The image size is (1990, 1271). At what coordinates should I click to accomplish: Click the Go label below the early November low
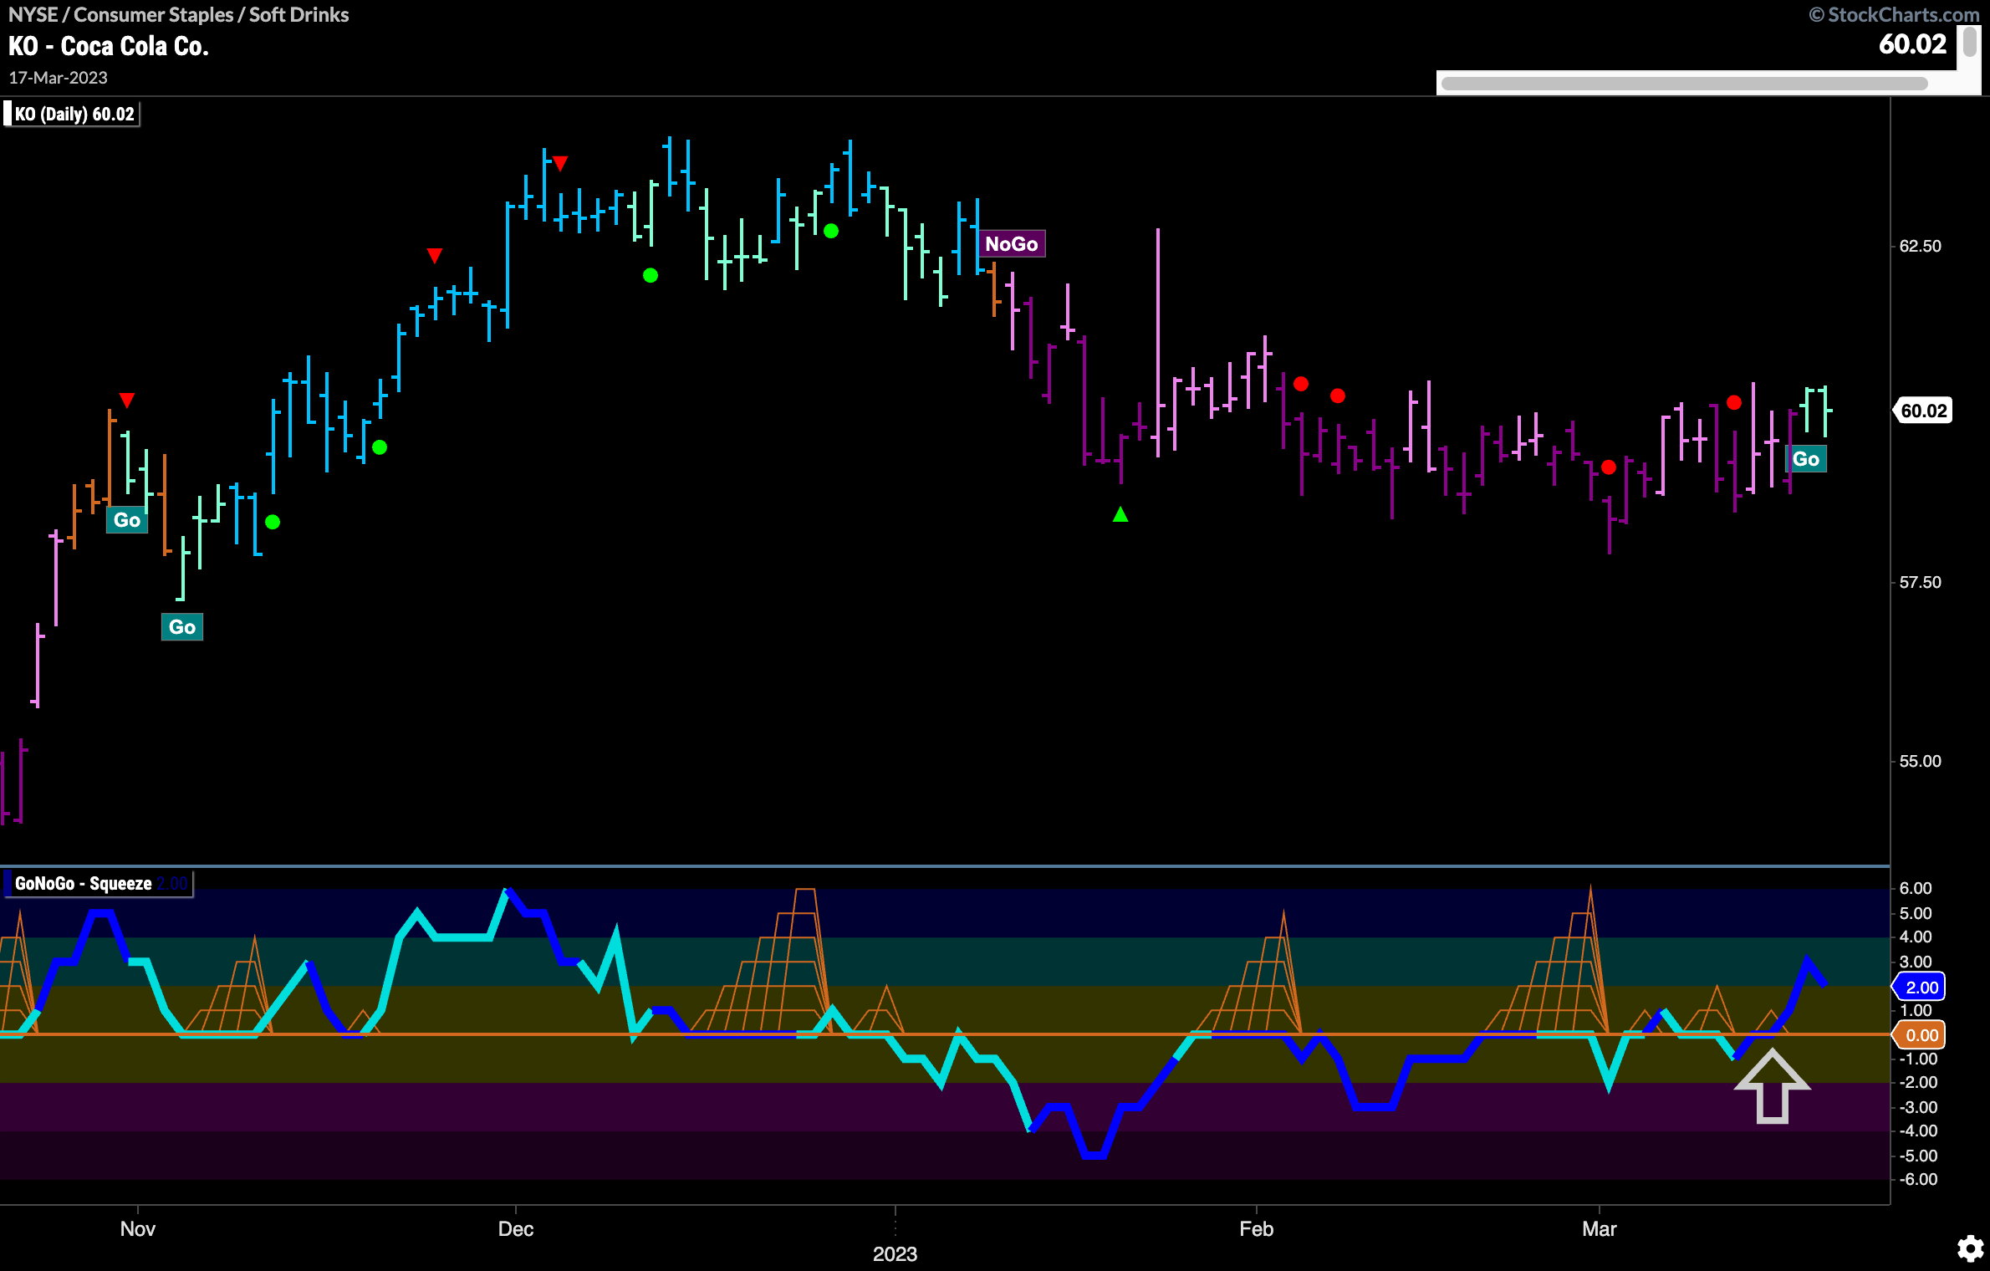coord(182,627)
